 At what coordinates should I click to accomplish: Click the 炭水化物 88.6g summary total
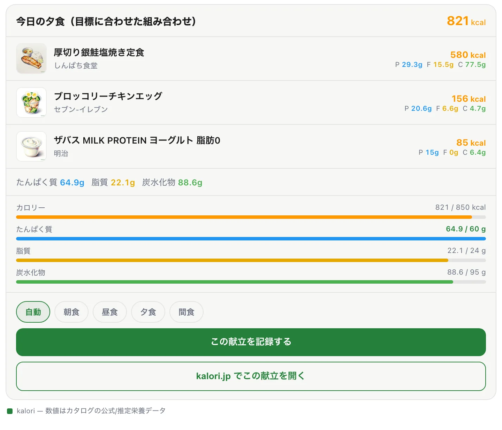pos(172,182)
